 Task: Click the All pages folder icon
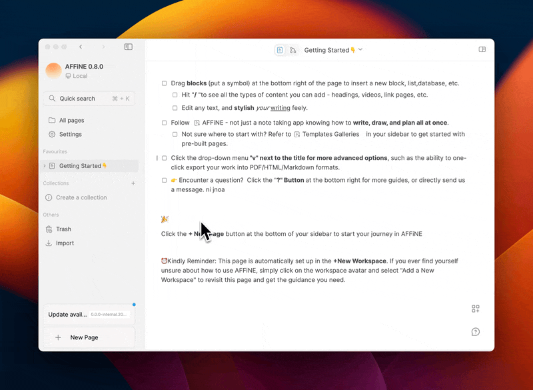(52, 121)
